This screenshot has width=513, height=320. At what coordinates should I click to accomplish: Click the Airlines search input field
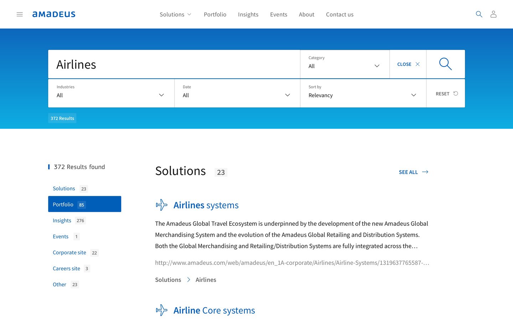[x=174, y=64]
